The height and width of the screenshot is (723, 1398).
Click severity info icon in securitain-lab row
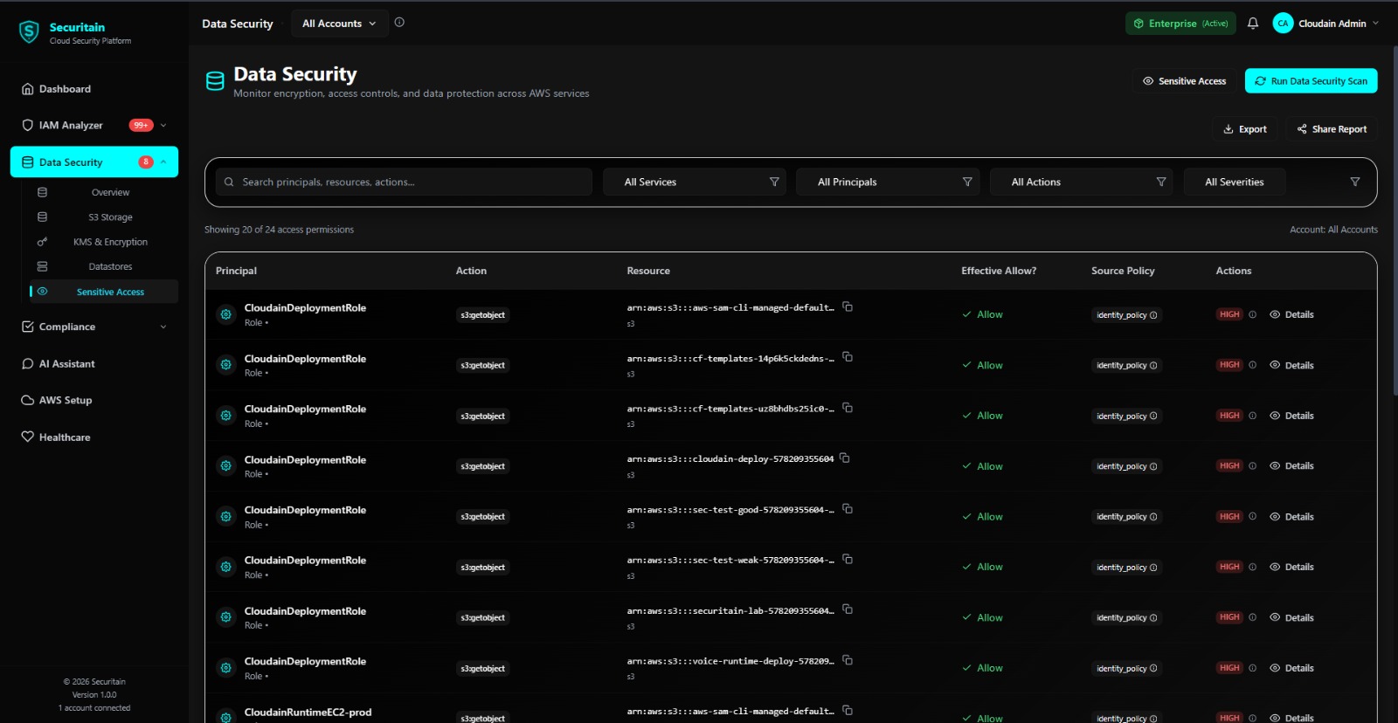1252,617
